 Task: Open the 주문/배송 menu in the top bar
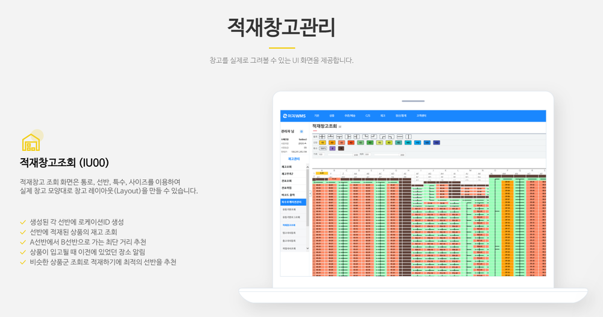pos(350,115)
